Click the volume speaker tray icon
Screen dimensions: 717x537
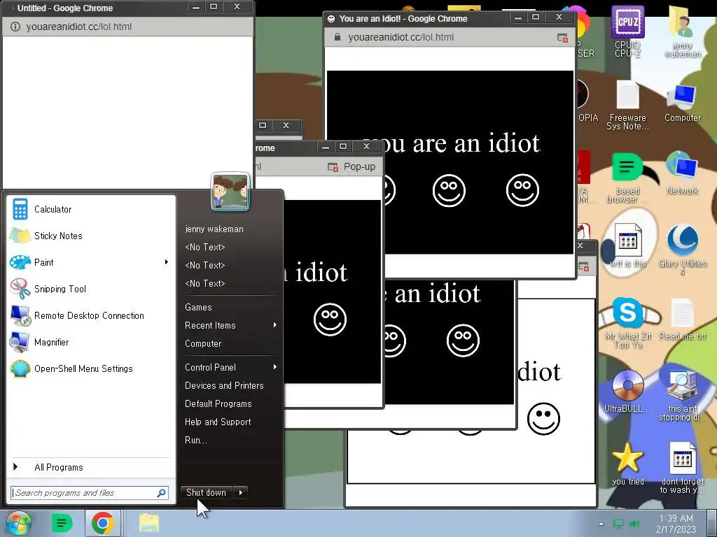tap(634, 524)
